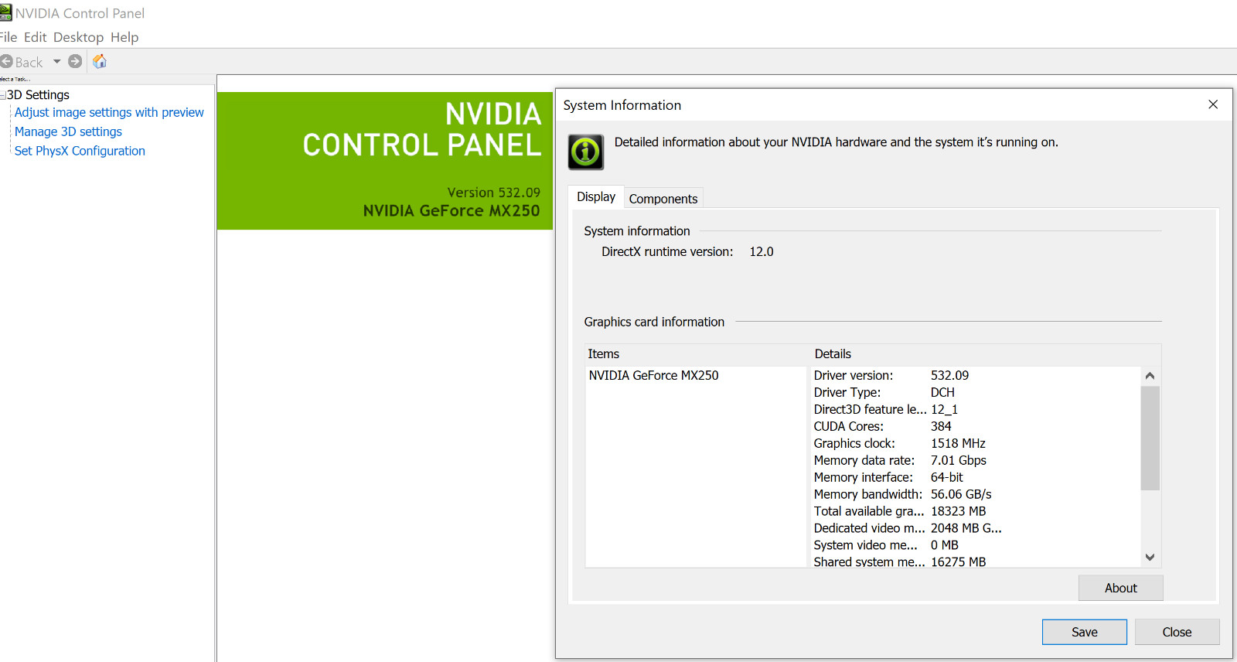Switch to the Components tab
This screenshot has width=1237, height=662.
(x=663, y=199)
